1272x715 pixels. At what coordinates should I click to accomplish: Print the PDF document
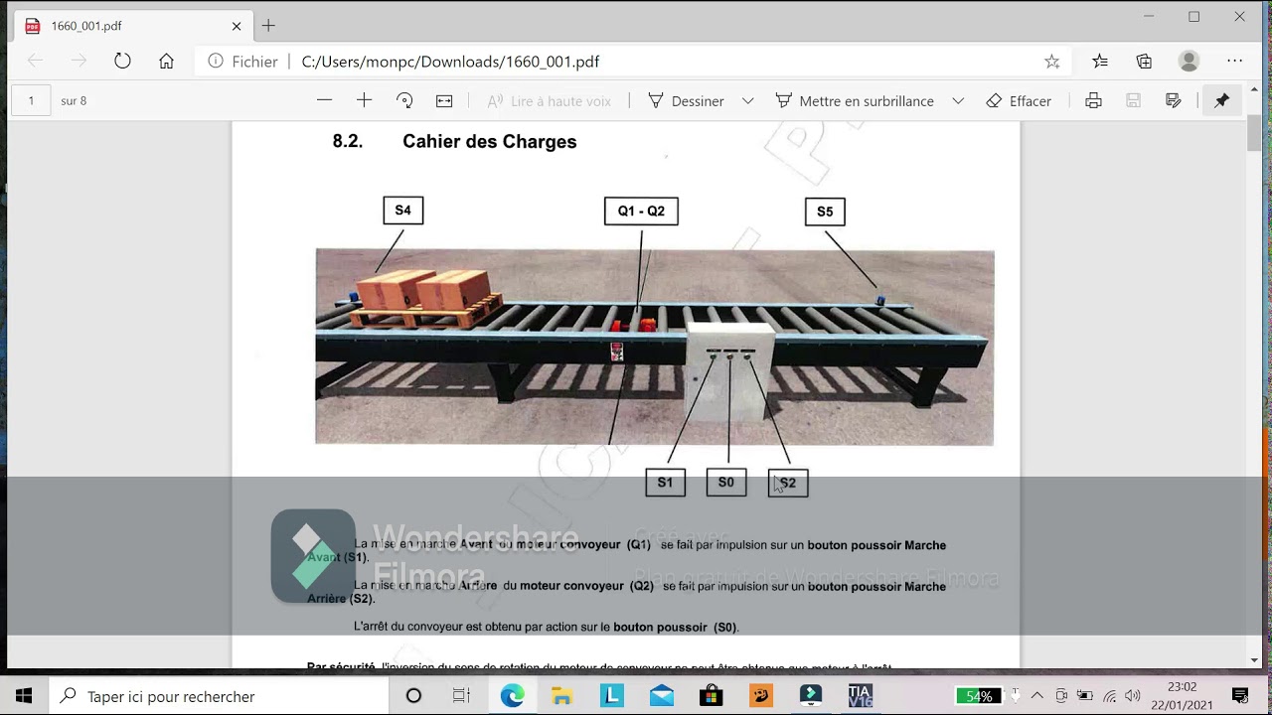tap(1093, 100)
